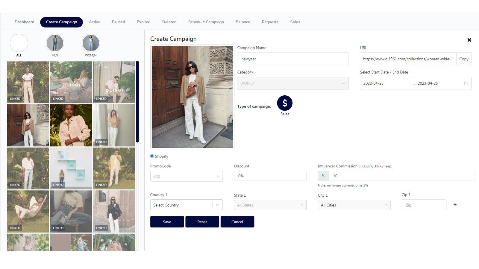Click the Cancel button
Viewport: 479px width, 269px height.
[x=237, y=222]
